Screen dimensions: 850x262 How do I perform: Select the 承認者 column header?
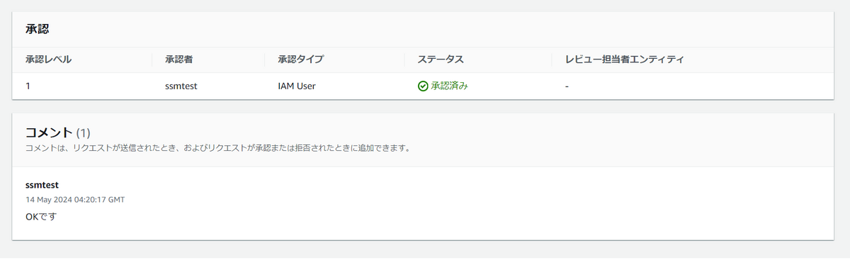tap(179, 59)
